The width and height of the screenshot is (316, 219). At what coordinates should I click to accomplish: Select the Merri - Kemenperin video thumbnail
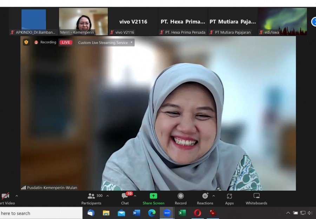click(x=83, y=21)
